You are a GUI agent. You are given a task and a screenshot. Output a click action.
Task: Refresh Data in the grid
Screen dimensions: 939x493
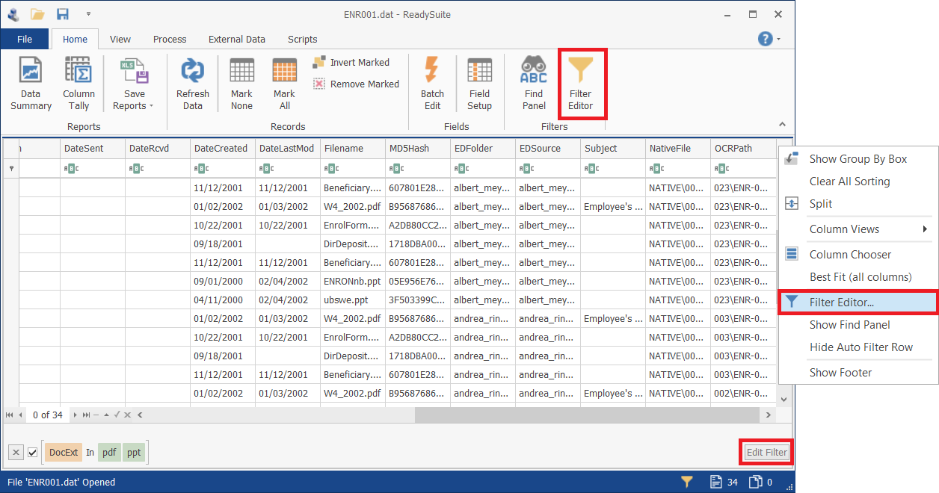pyautogui.click(x=193, y=83)
